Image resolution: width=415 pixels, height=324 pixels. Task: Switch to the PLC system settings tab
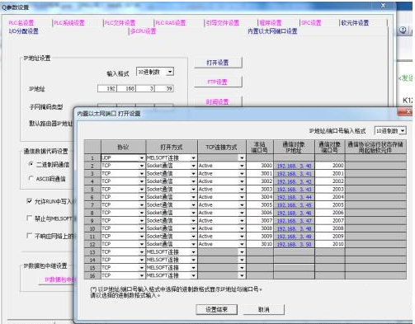pos(69,23)
